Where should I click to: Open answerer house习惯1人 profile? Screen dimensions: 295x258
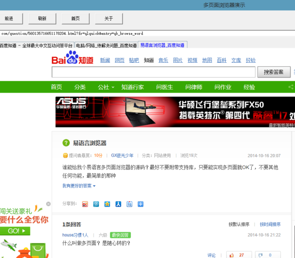click(x=75, y=235)
